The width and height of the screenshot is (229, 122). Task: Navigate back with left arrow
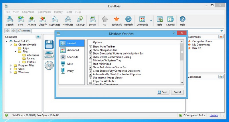pos(7,31)
